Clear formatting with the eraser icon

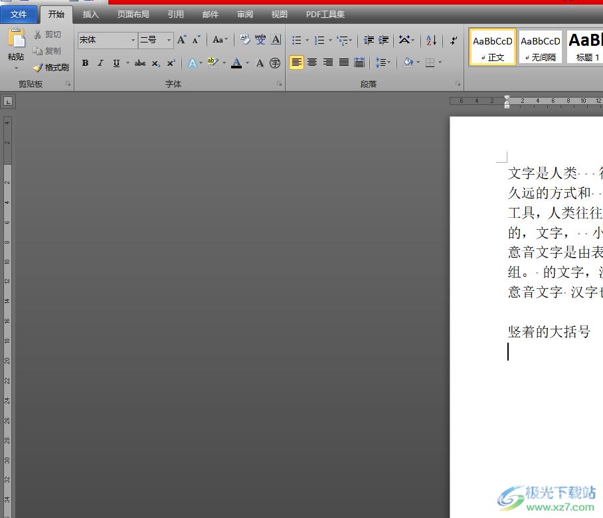coord(244,39)
